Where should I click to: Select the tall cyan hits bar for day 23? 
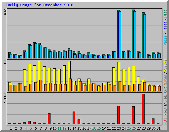point(120,35)
